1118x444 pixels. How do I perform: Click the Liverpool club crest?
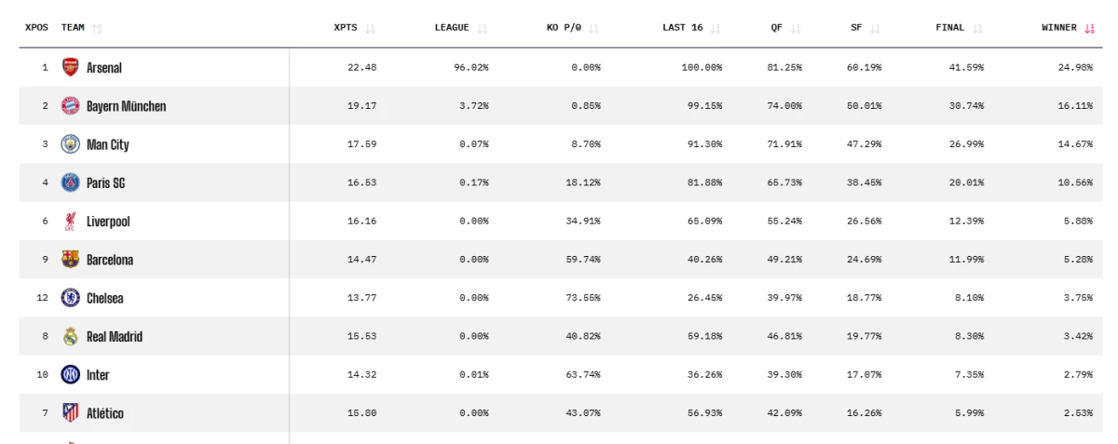[x=71, y=222]
